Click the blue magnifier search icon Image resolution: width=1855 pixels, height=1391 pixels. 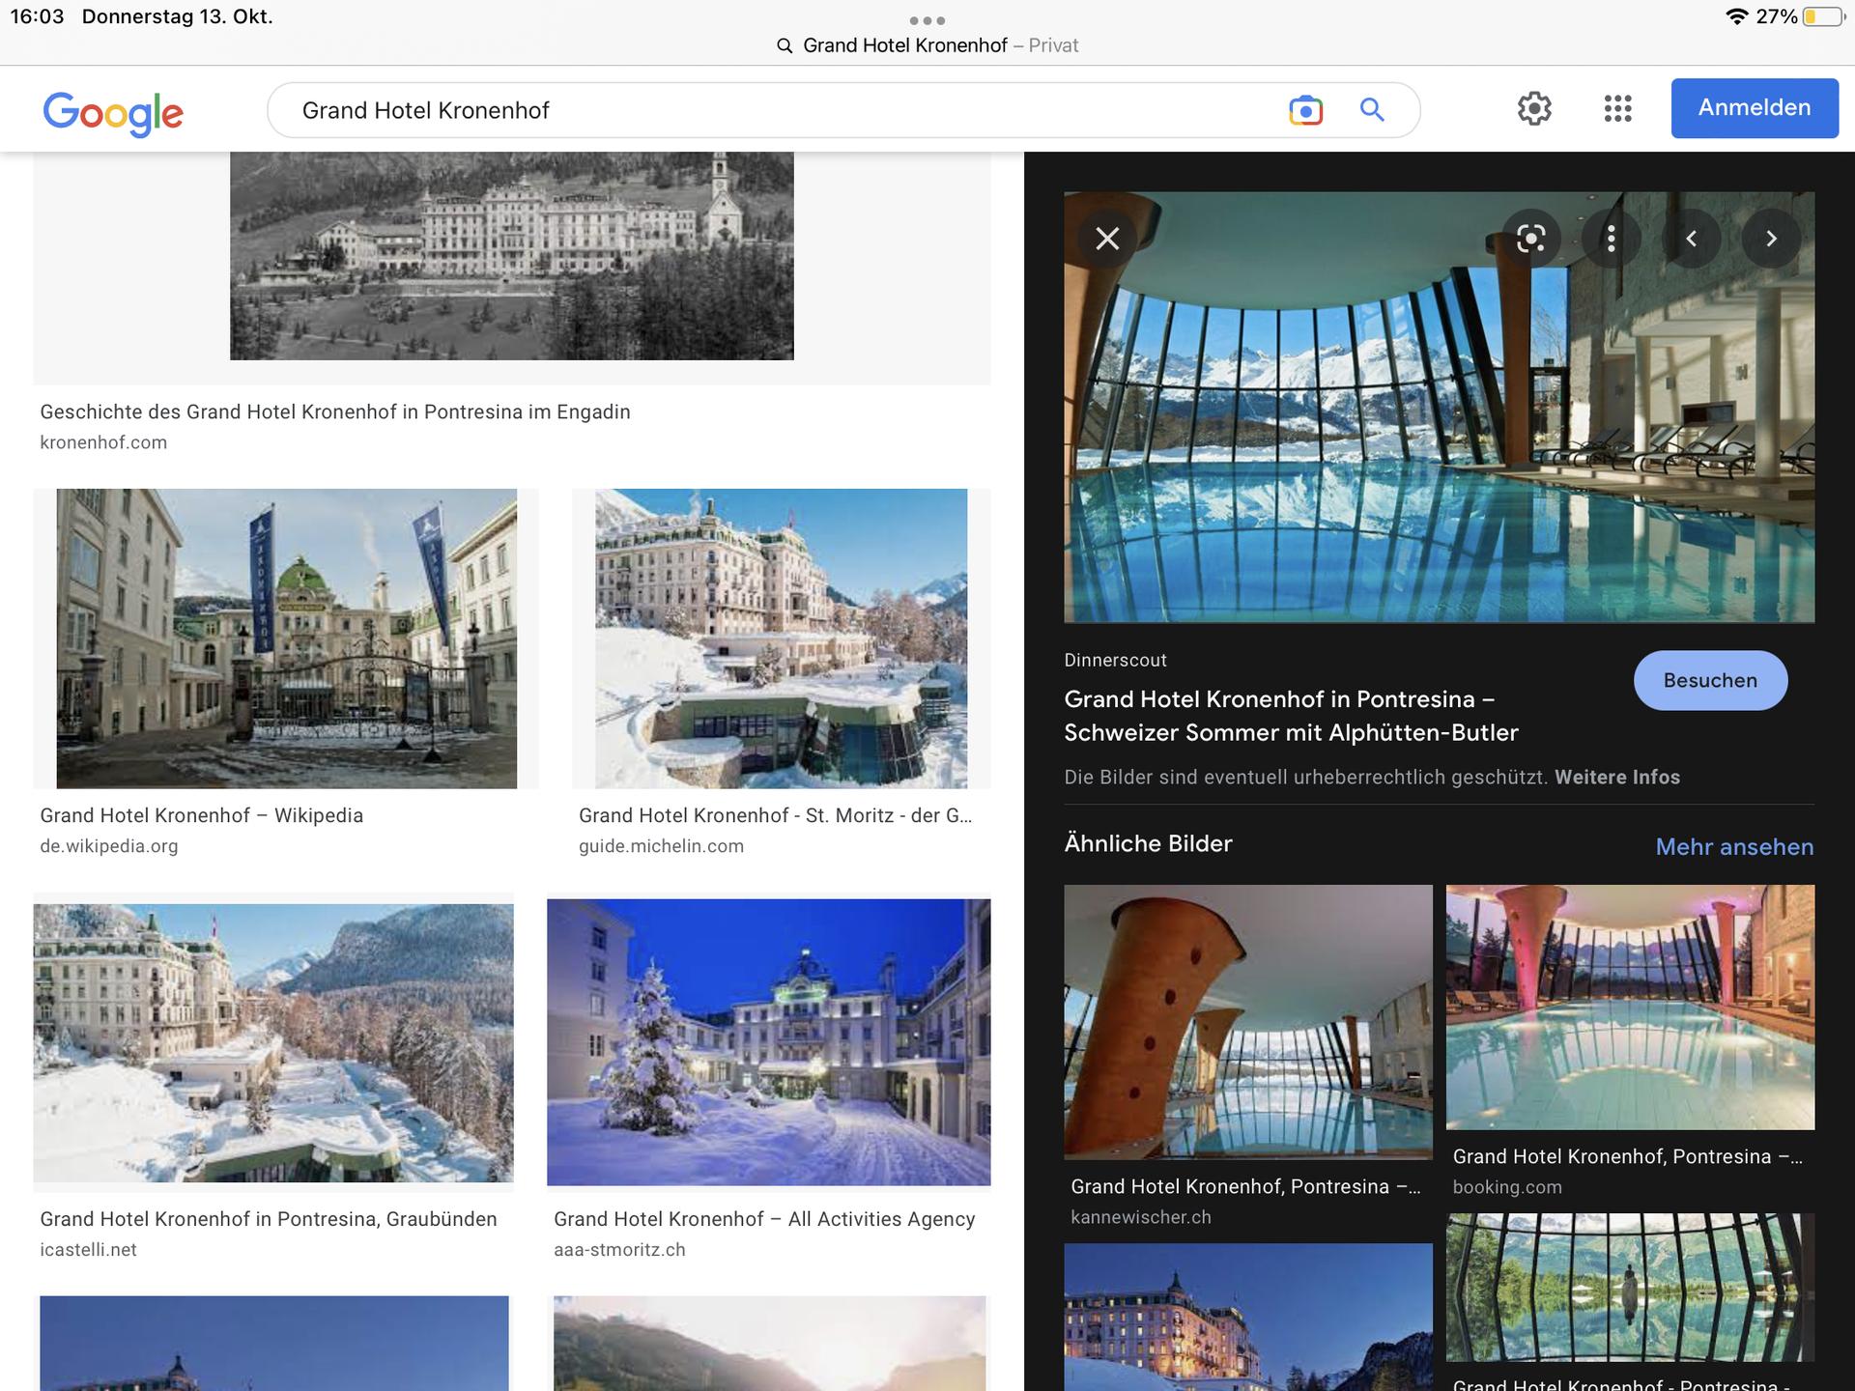[x=1372, y=110]
